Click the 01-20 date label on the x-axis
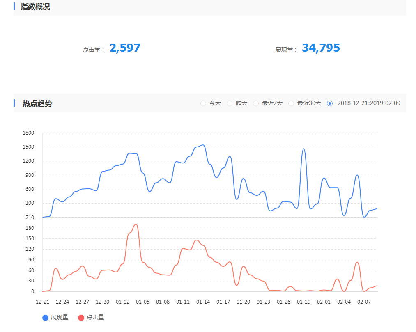Screen dimensions: 416x332 point(244,302)
